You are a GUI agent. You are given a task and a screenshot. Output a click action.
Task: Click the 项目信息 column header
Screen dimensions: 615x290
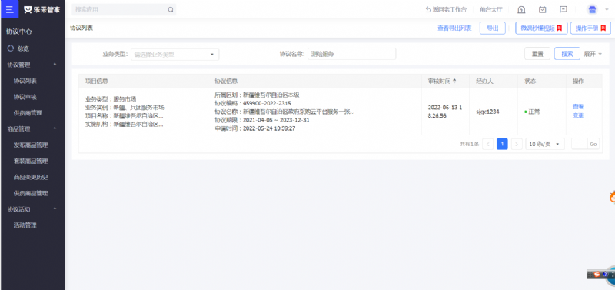point(97,82)
